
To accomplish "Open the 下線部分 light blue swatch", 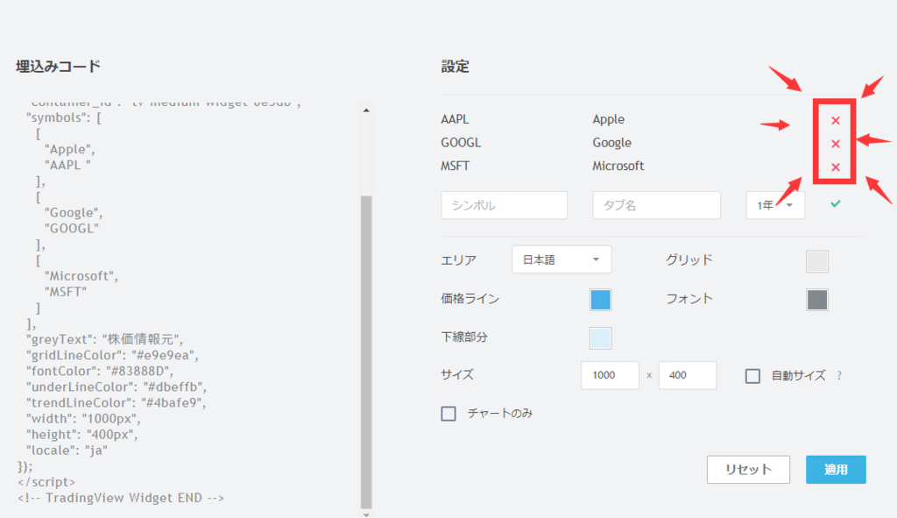I will coord(600,337).
